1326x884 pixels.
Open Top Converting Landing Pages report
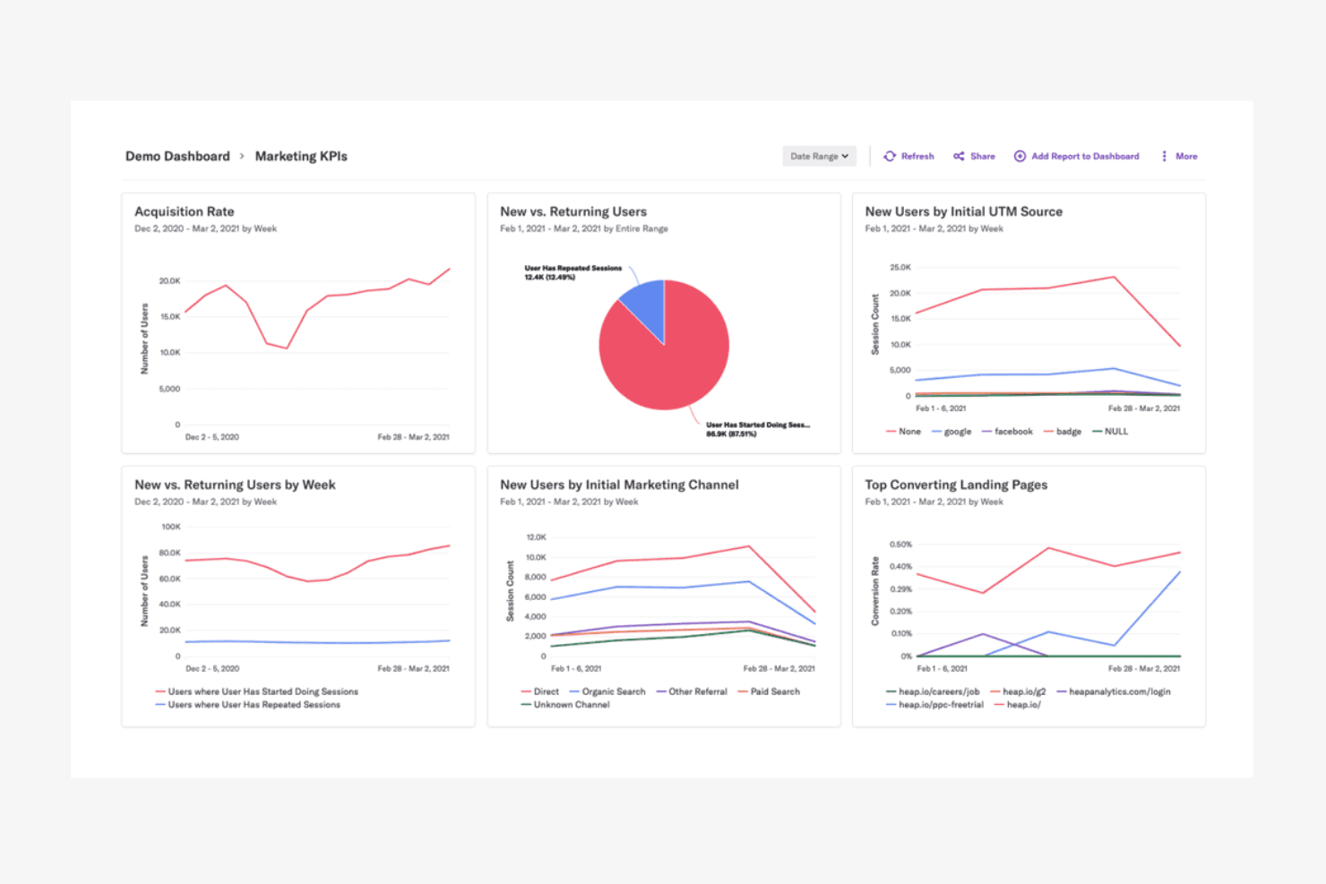[956, 485]
